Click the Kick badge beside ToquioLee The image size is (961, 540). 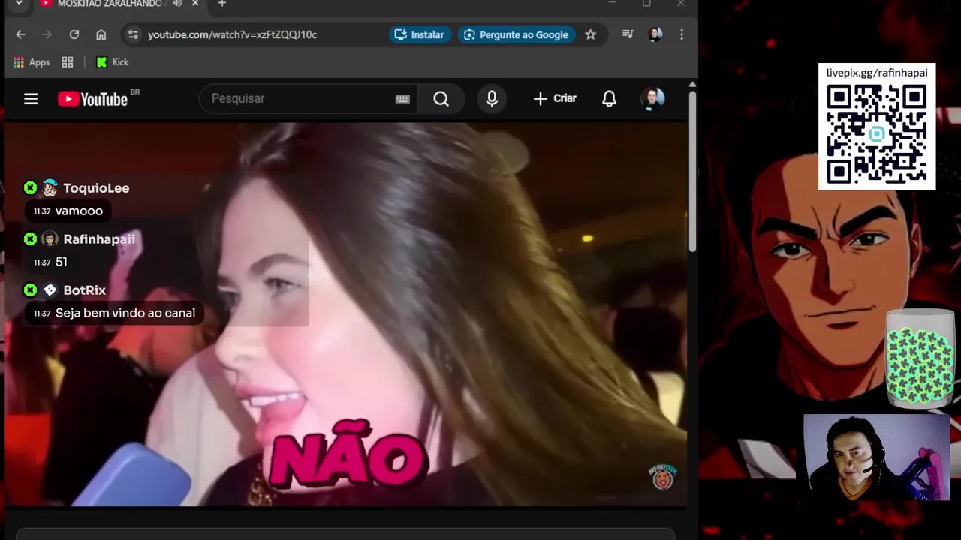pos(30,188)
